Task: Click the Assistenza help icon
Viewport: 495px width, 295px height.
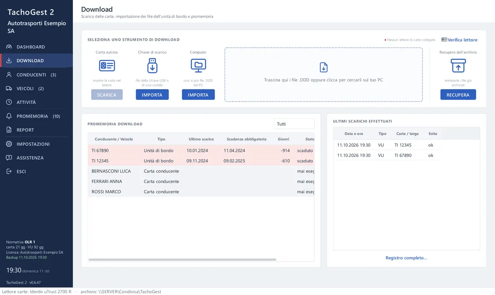Action: click(x=9, y=158)
